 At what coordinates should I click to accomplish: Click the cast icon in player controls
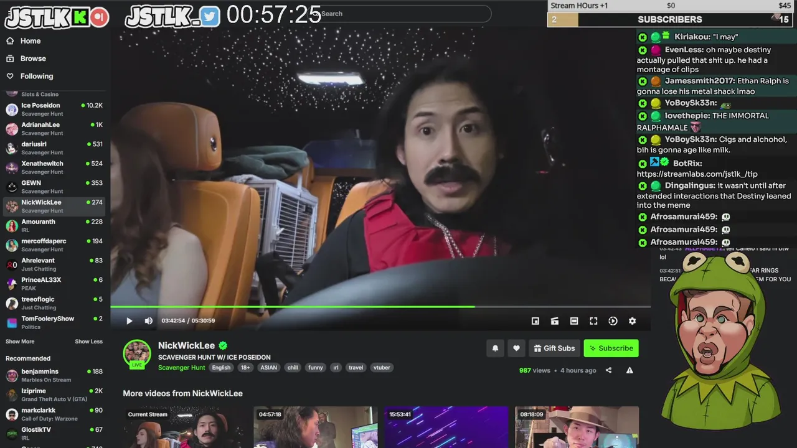pyautogui.click(x=554, y=321)
